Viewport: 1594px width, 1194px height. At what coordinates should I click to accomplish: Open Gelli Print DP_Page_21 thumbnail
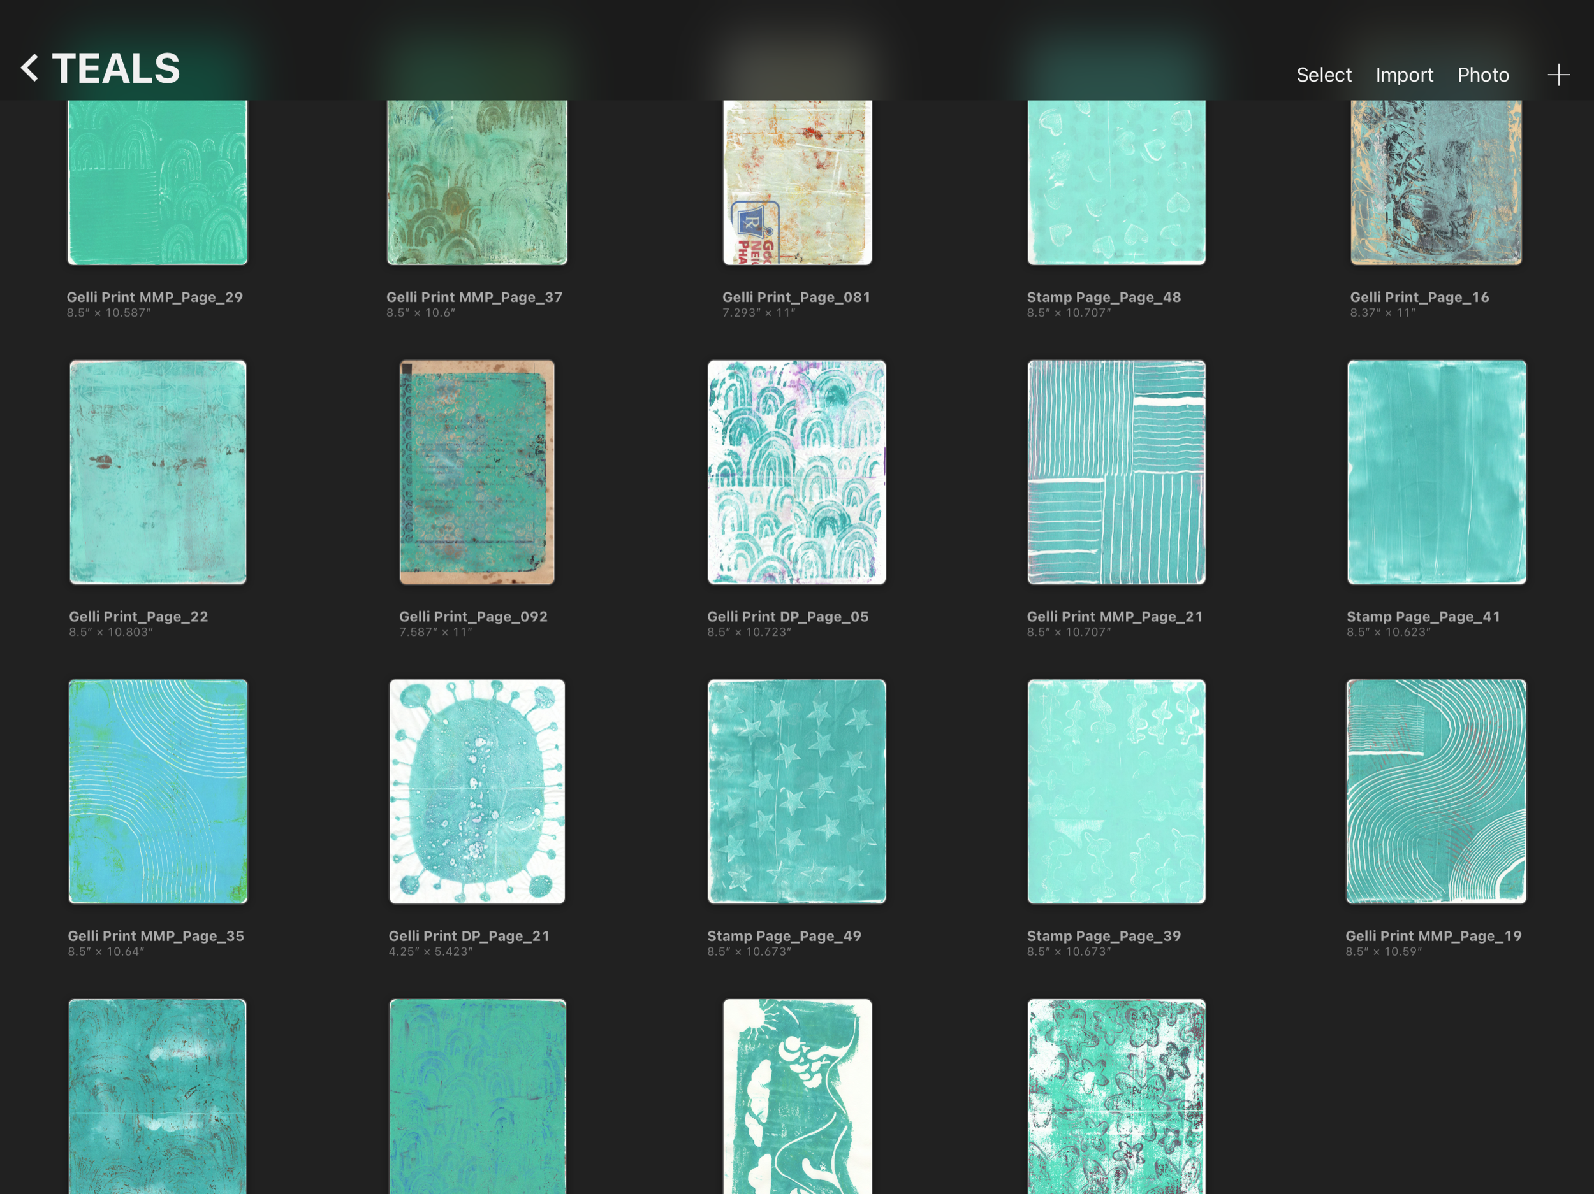477,791
